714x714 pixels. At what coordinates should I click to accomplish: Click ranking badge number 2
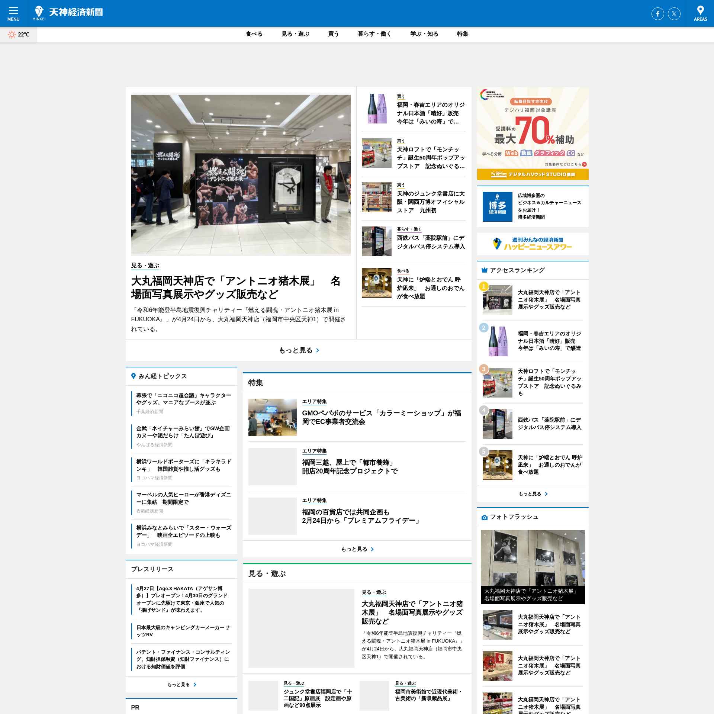[x=483, y=328]
